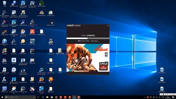Viewport: 176px width, 99px height.
Task: Launch AOMEI OneKey Recovery shortcut
Action: [x=23, y=4]
